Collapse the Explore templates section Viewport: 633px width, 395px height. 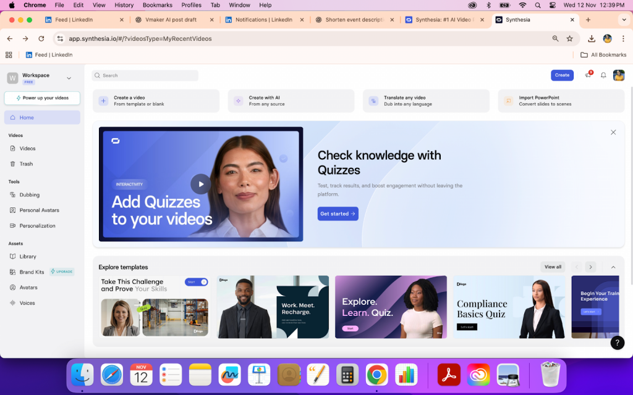(613, 267)
